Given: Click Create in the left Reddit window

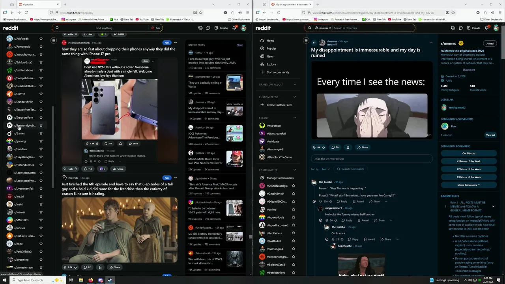Looking at the screenshot, I should (221, 28).
